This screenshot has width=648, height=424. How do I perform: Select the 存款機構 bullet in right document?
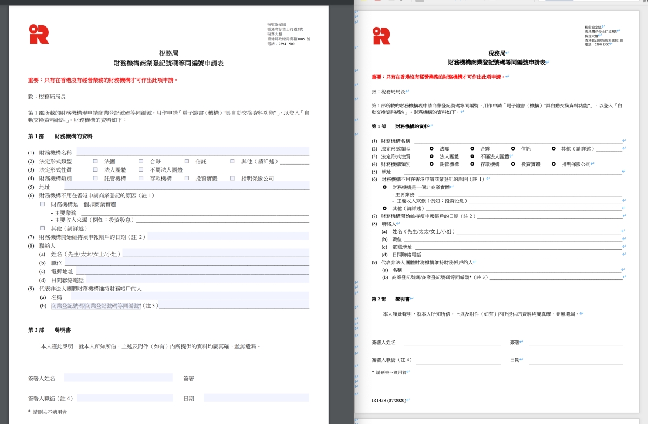(473, 164)
